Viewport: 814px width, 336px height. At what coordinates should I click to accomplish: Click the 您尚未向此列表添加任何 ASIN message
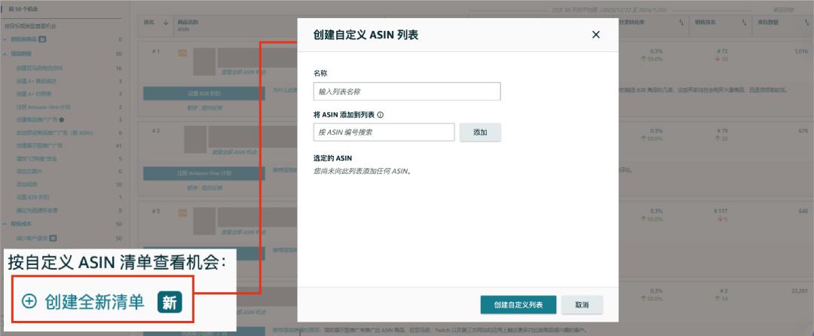[x=363, y=170]
